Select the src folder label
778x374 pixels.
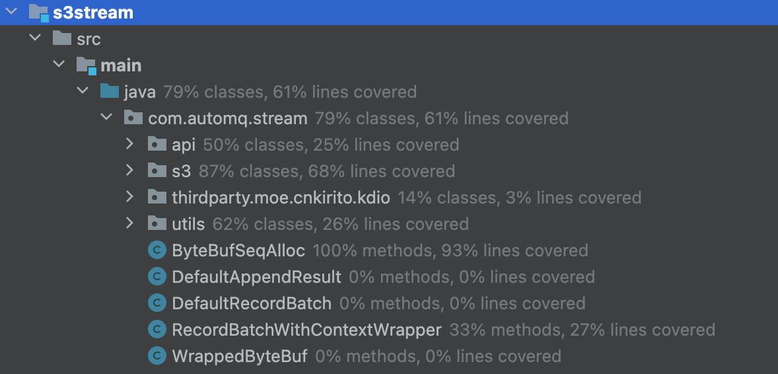tap(88, 39)
